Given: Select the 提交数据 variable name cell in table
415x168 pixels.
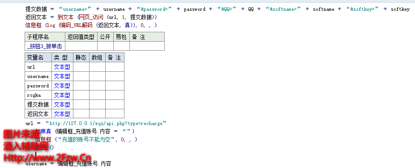Looking at the screenshot, I should [x=39, y=104].
